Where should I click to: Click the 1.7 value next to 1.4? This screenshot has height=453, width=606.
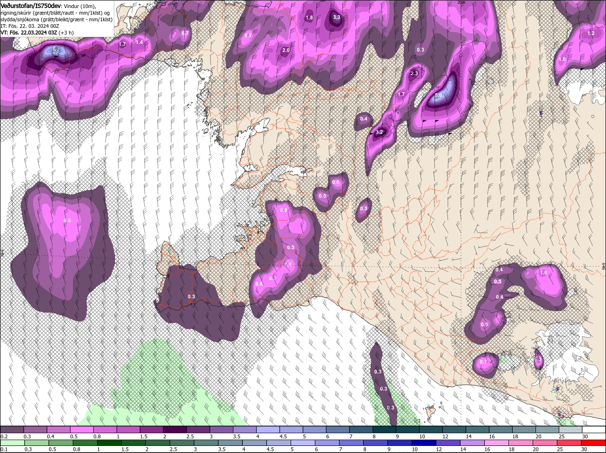[x=122, y=44]
